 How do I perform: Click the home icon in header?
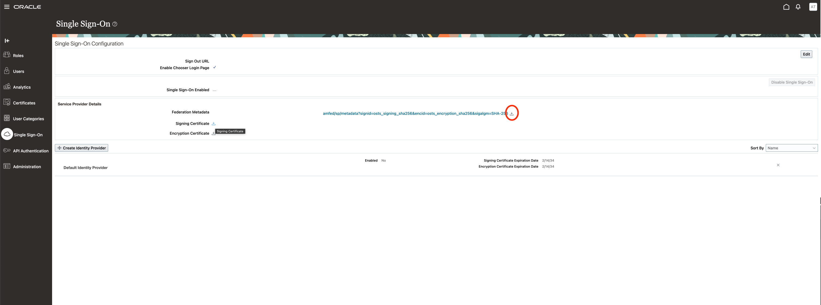pos(786,7)
